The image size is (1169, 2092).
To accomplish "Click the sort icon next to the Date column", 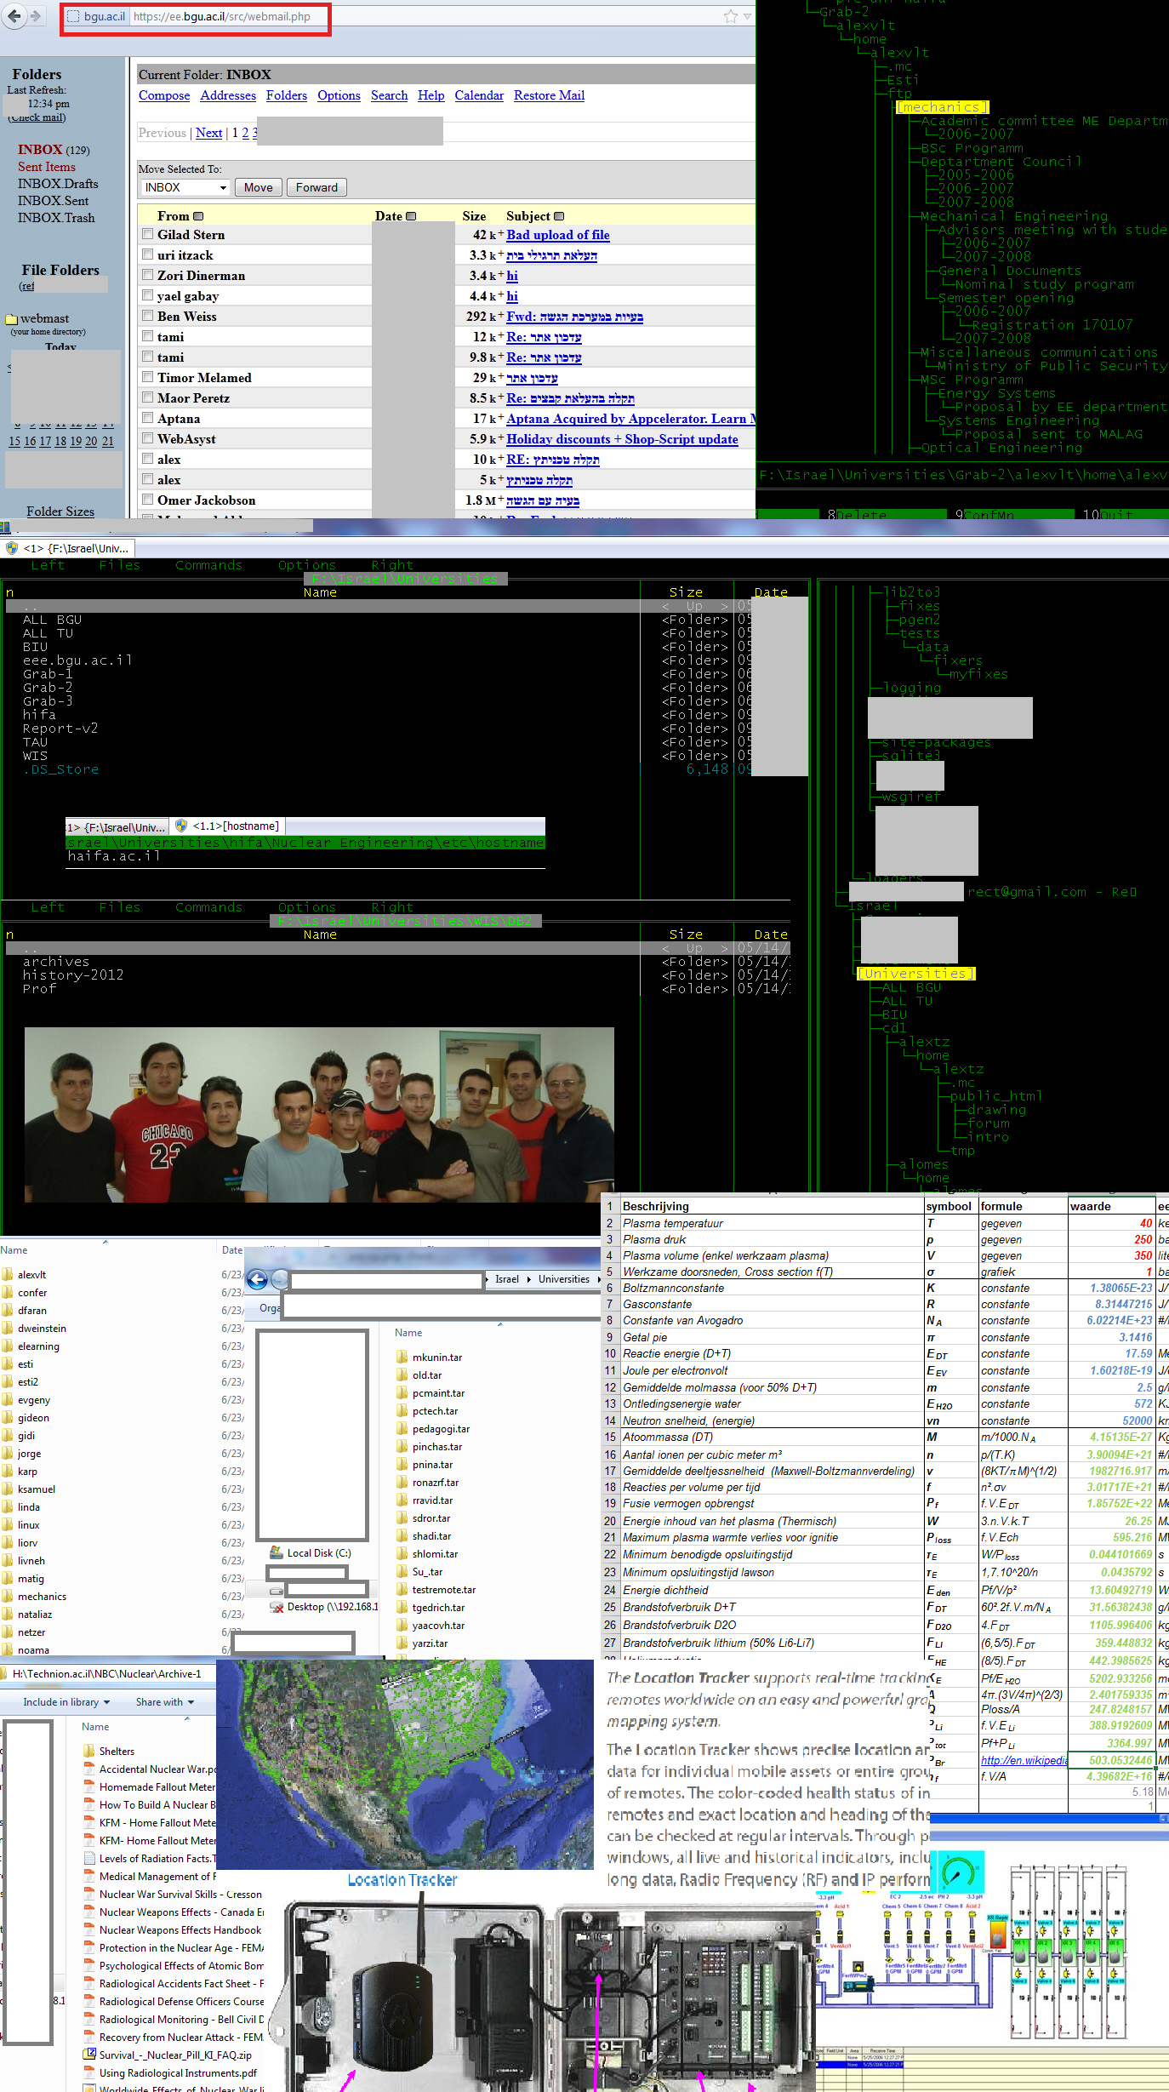I will click(411, 216).
